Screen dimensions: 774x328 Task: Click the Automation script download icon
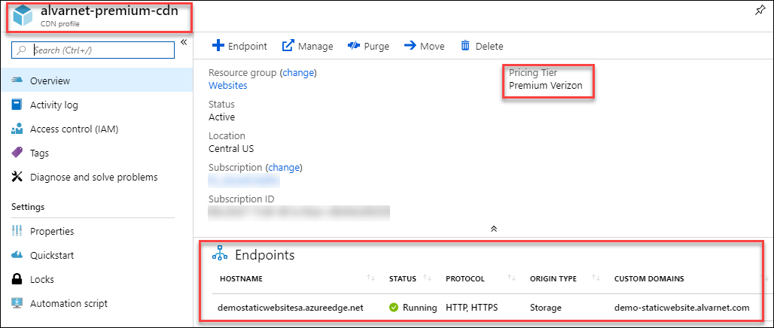click(17, 303)
